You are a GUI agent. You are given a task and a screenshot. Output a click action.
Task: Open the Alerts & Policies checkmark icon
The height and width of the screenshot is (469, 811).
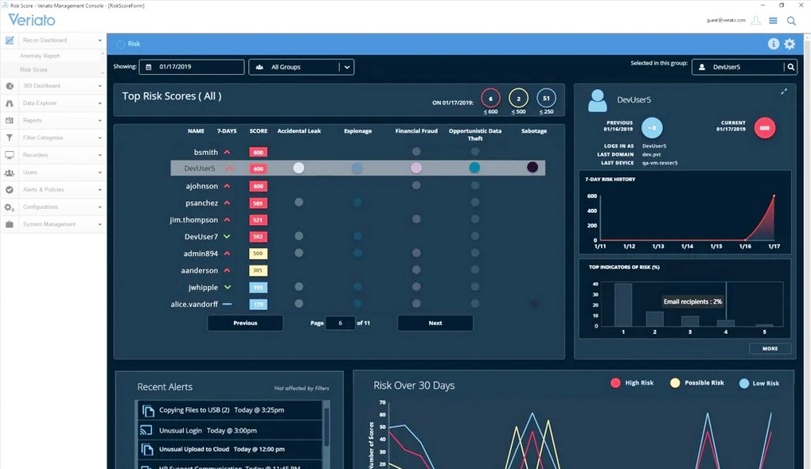(x=10, y=190)
